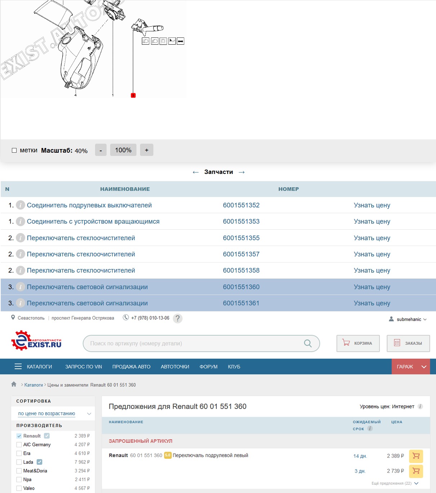Enable the Meat&Doria manufacturer filter
The width and height of the screenshot is (436, 493).
point(19,471)
